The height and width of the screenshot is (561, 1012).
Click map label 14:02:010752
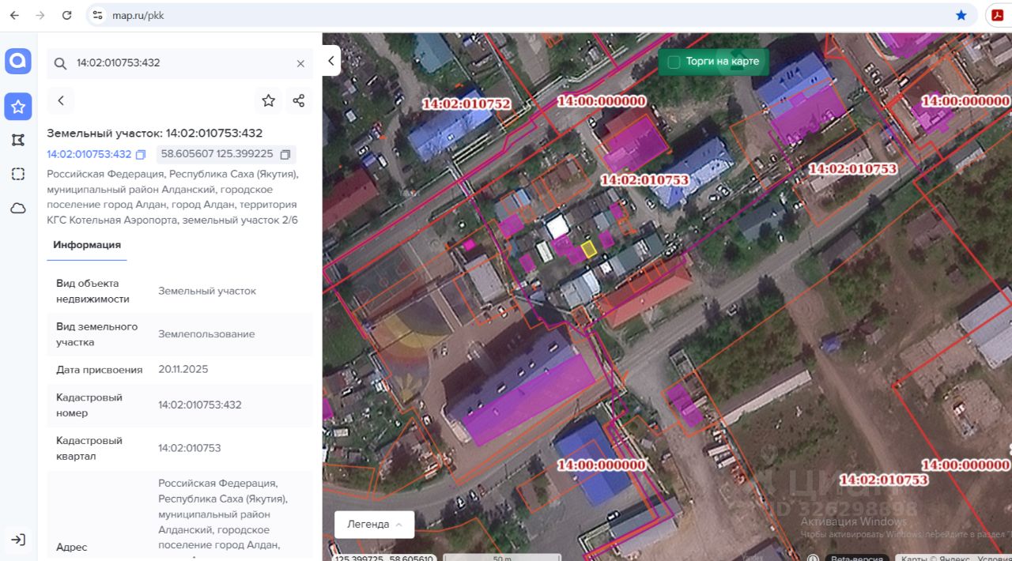point(466,104)
